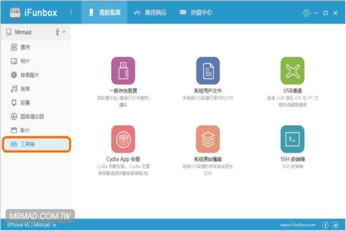Switch to the 我的裝置 tab
This screenshot has height=231, width=346.
104,12
